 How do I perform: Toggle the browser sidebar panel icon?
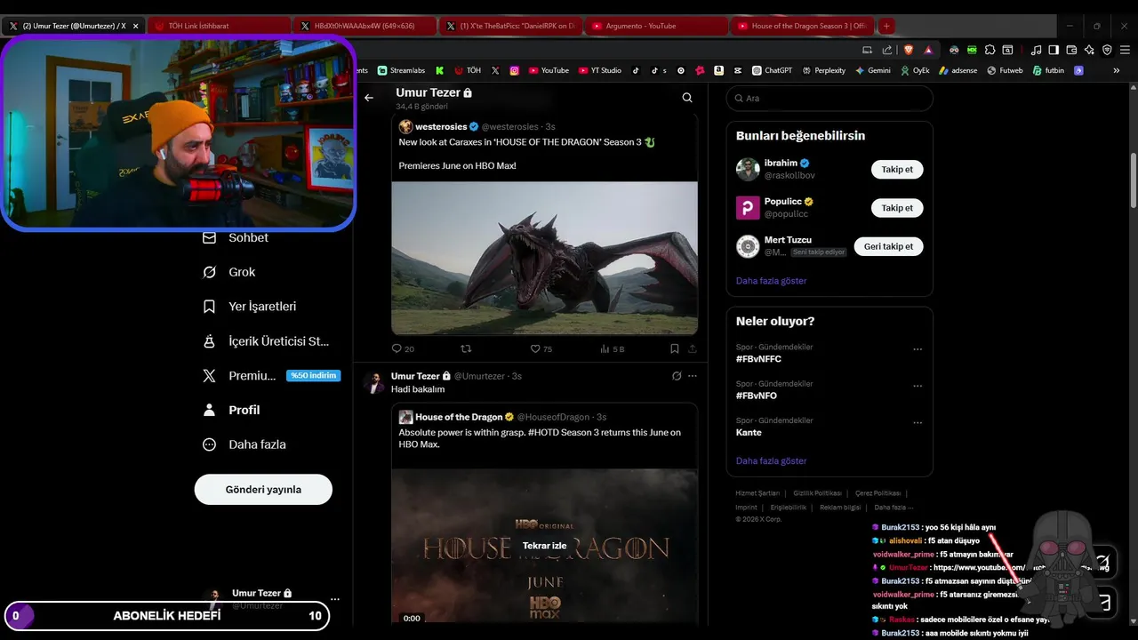[x=1054, y=50]
